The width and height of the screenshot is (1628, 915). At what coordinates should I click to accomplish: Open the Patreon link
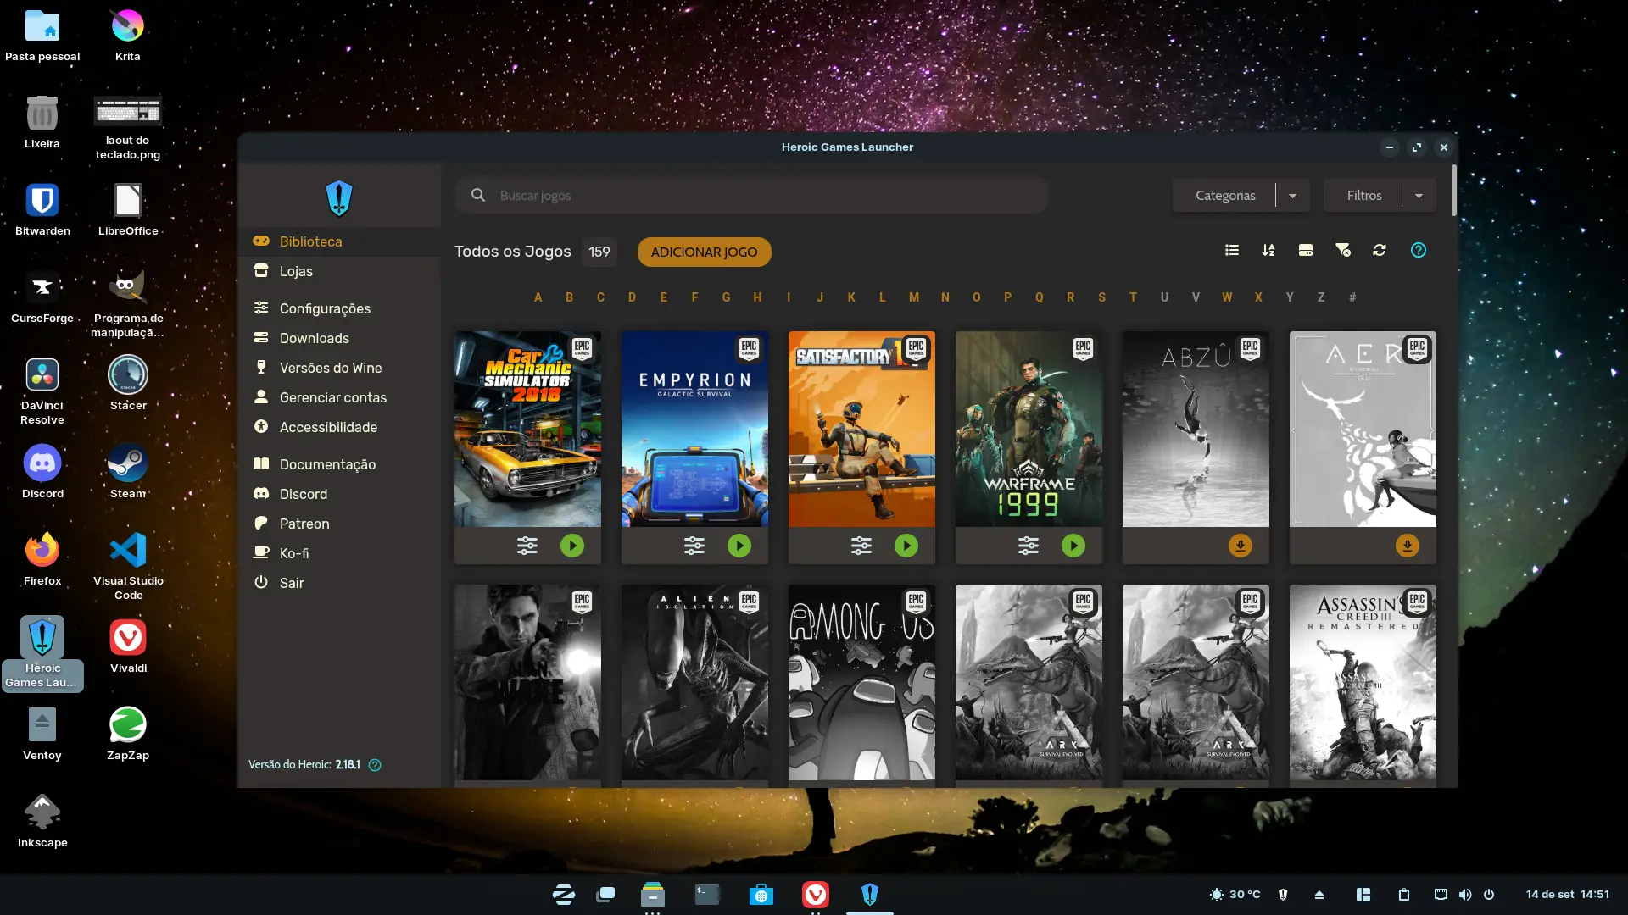pos(304,524)
